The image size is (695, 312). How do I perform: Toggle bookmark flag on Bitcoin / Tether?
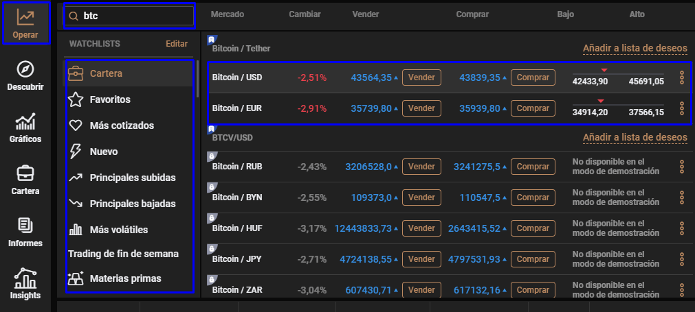(x=212, y=40)
